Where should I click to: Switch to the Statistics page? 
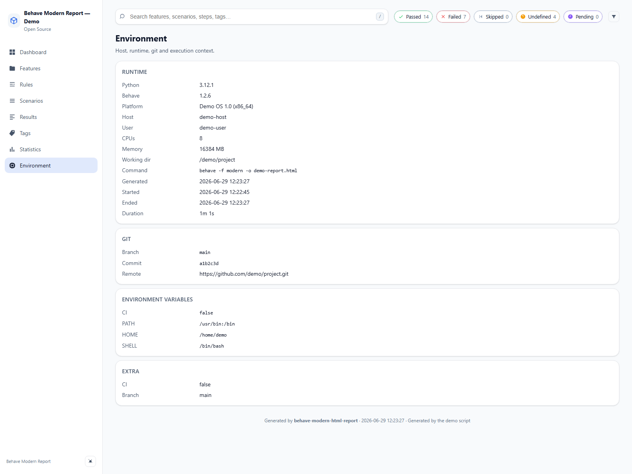point(51,149)
